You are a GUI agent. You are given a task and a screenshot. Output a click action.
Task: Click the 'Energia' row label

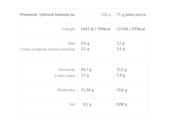click(68, 29)
